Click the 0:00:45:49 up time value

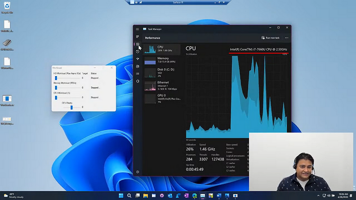[195, 169]
